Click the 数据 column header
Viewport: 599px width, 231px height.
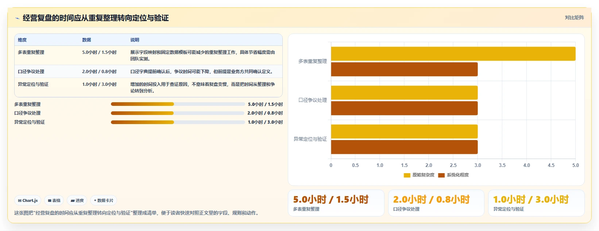(x=86, y=40)
